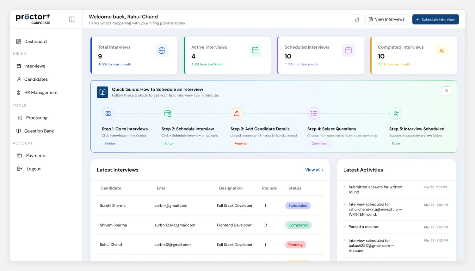Screen dimensions: 475x271
Task: Click the Scheduled Interviews calendar icon
Action: (x=349, y=50)
